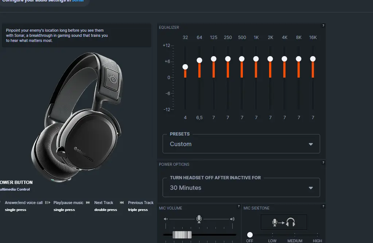The image size is (373, 243).
Task: Click the 500 Hz equalizer slider knob
Action: tap(242, 59)
